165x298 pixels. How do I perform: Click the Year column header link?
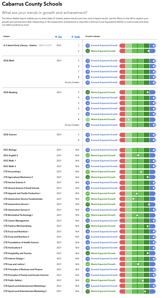(x=60, y=37)
